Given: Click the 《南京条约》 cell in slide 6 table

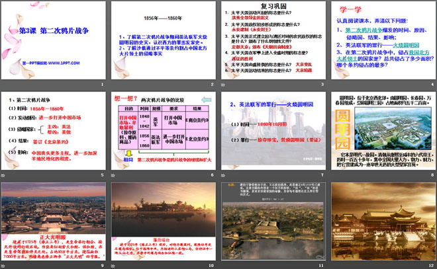Looking at the screenshot, I should point(197,120).
